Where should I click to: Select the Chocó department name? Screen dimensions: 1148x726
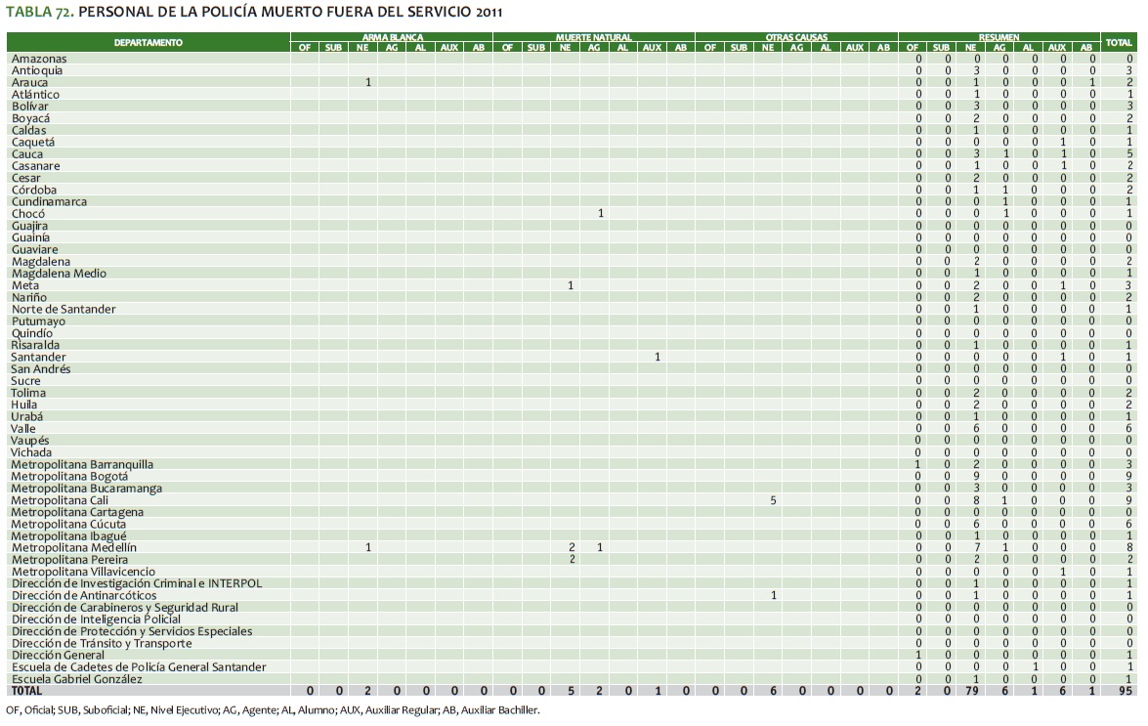27,213
